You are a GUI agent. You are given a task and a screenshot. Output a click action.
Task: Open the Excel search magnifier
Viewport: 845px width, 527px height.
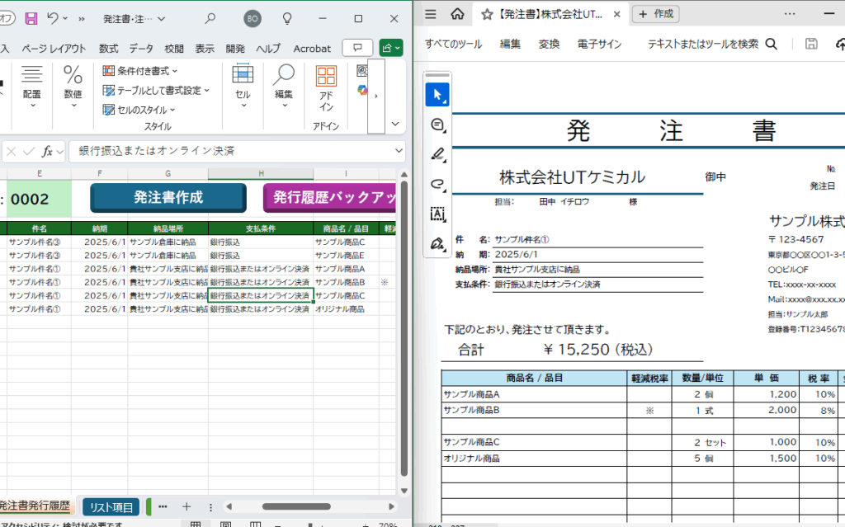(x=210, y=18)
